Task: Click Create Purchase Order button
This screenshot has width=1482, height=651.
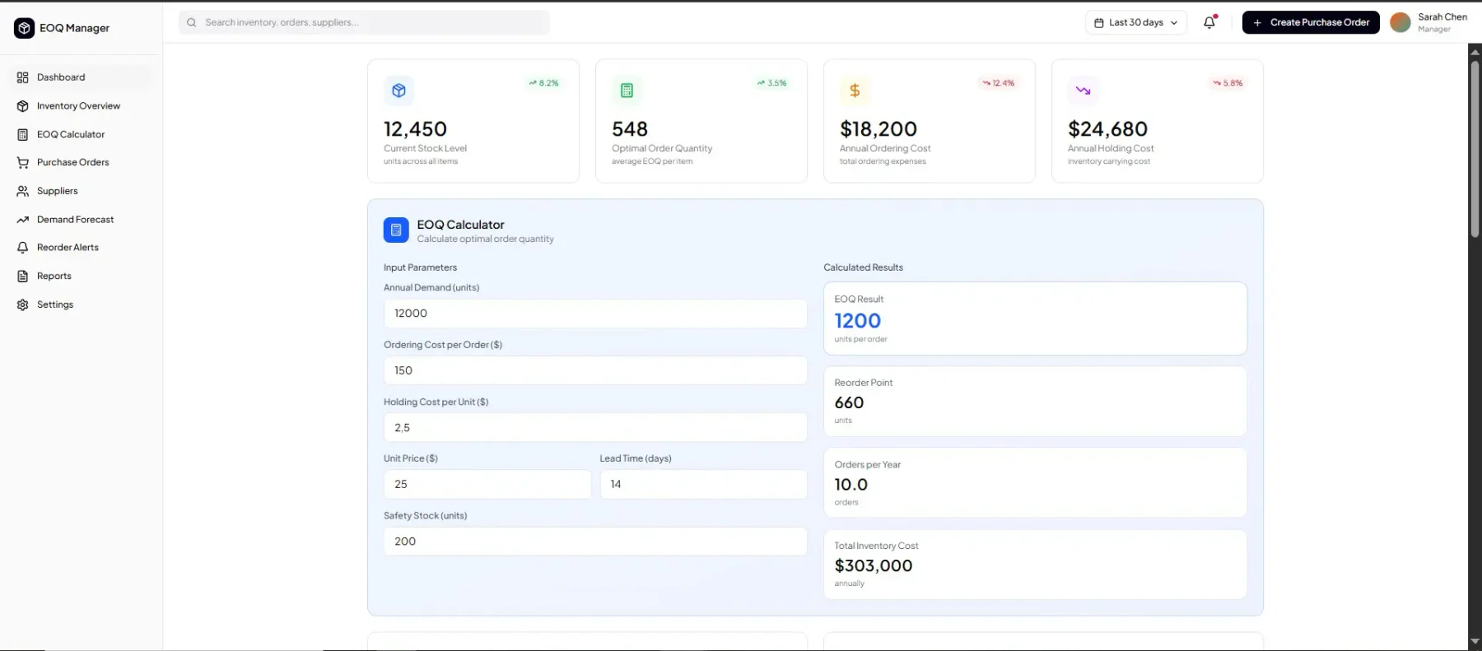Action: point(1311,22)
